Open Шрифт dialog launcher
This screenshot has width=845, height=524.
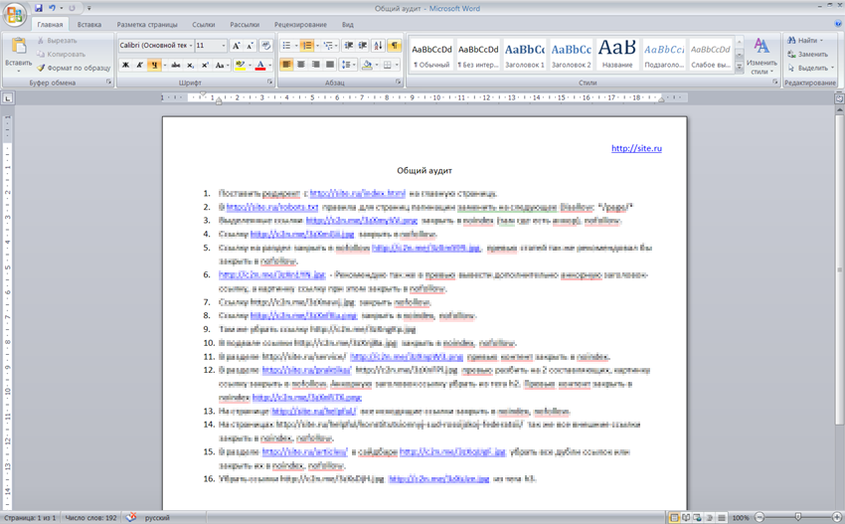(270, 82)
